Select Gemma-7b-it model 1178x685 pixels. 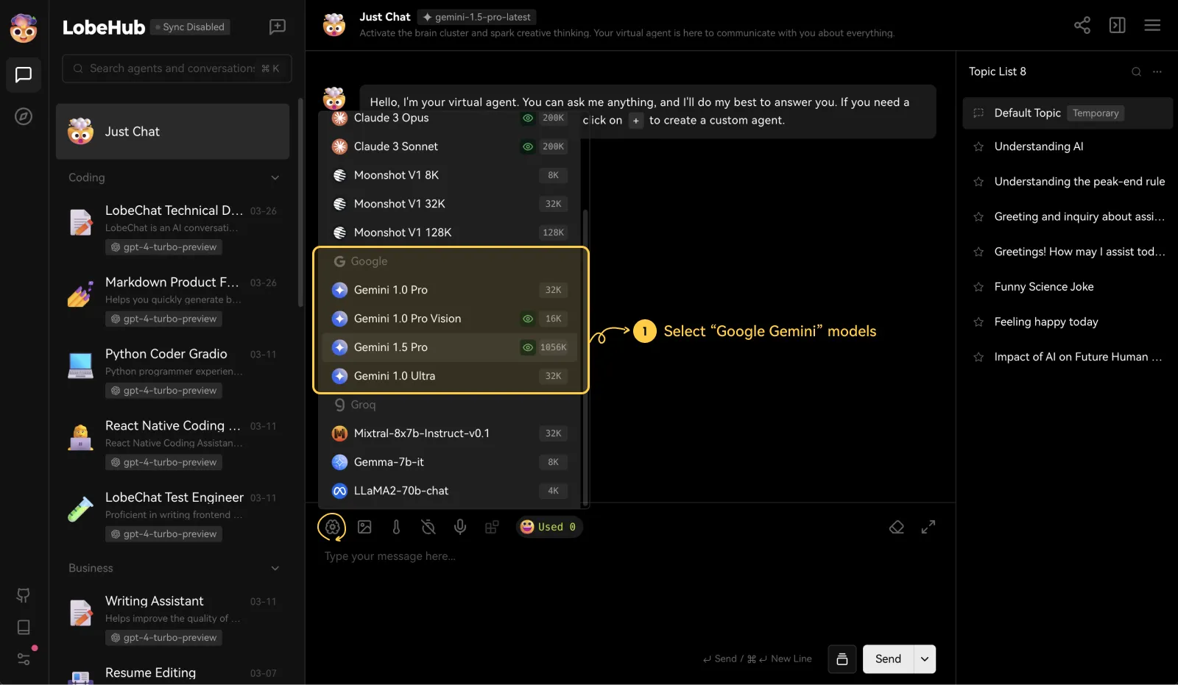coord(449,462)
